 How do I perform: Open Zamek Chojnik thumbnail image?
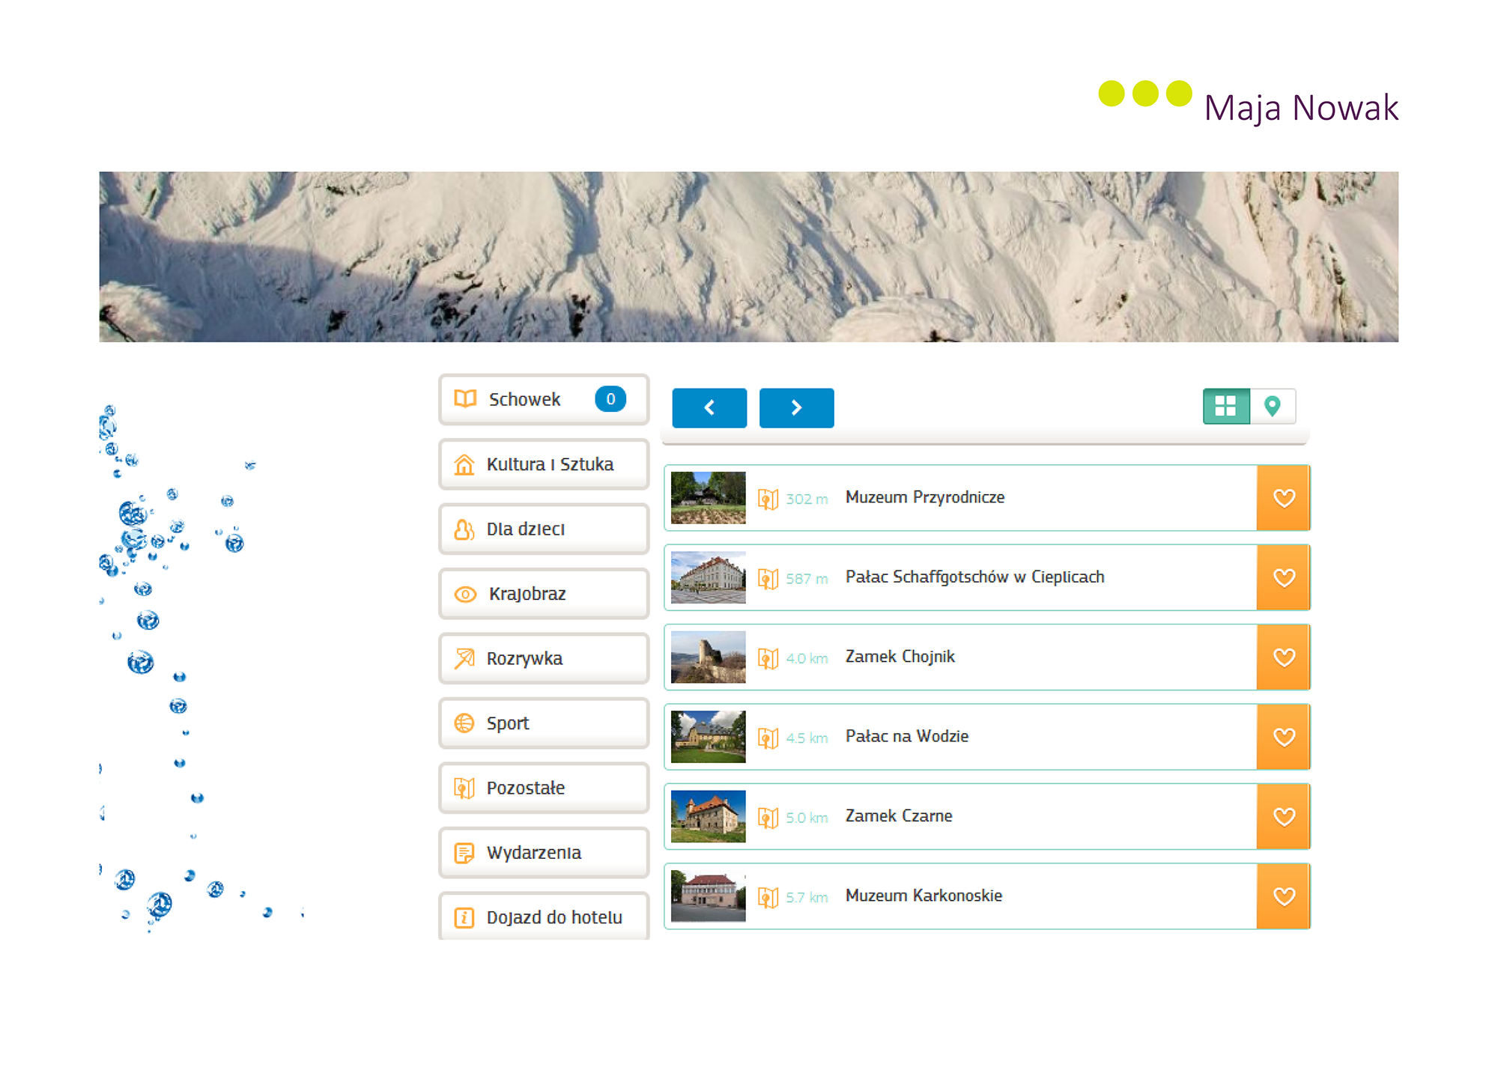pyautogui.click(x=709, y=657)
